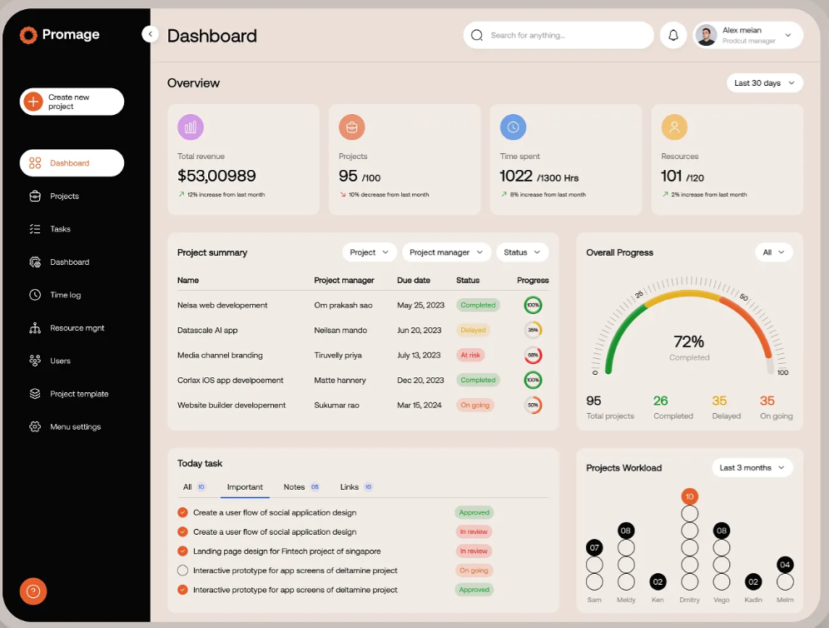
Task: Uncheck the first social application design task
Action: click(x=183, y=513)
